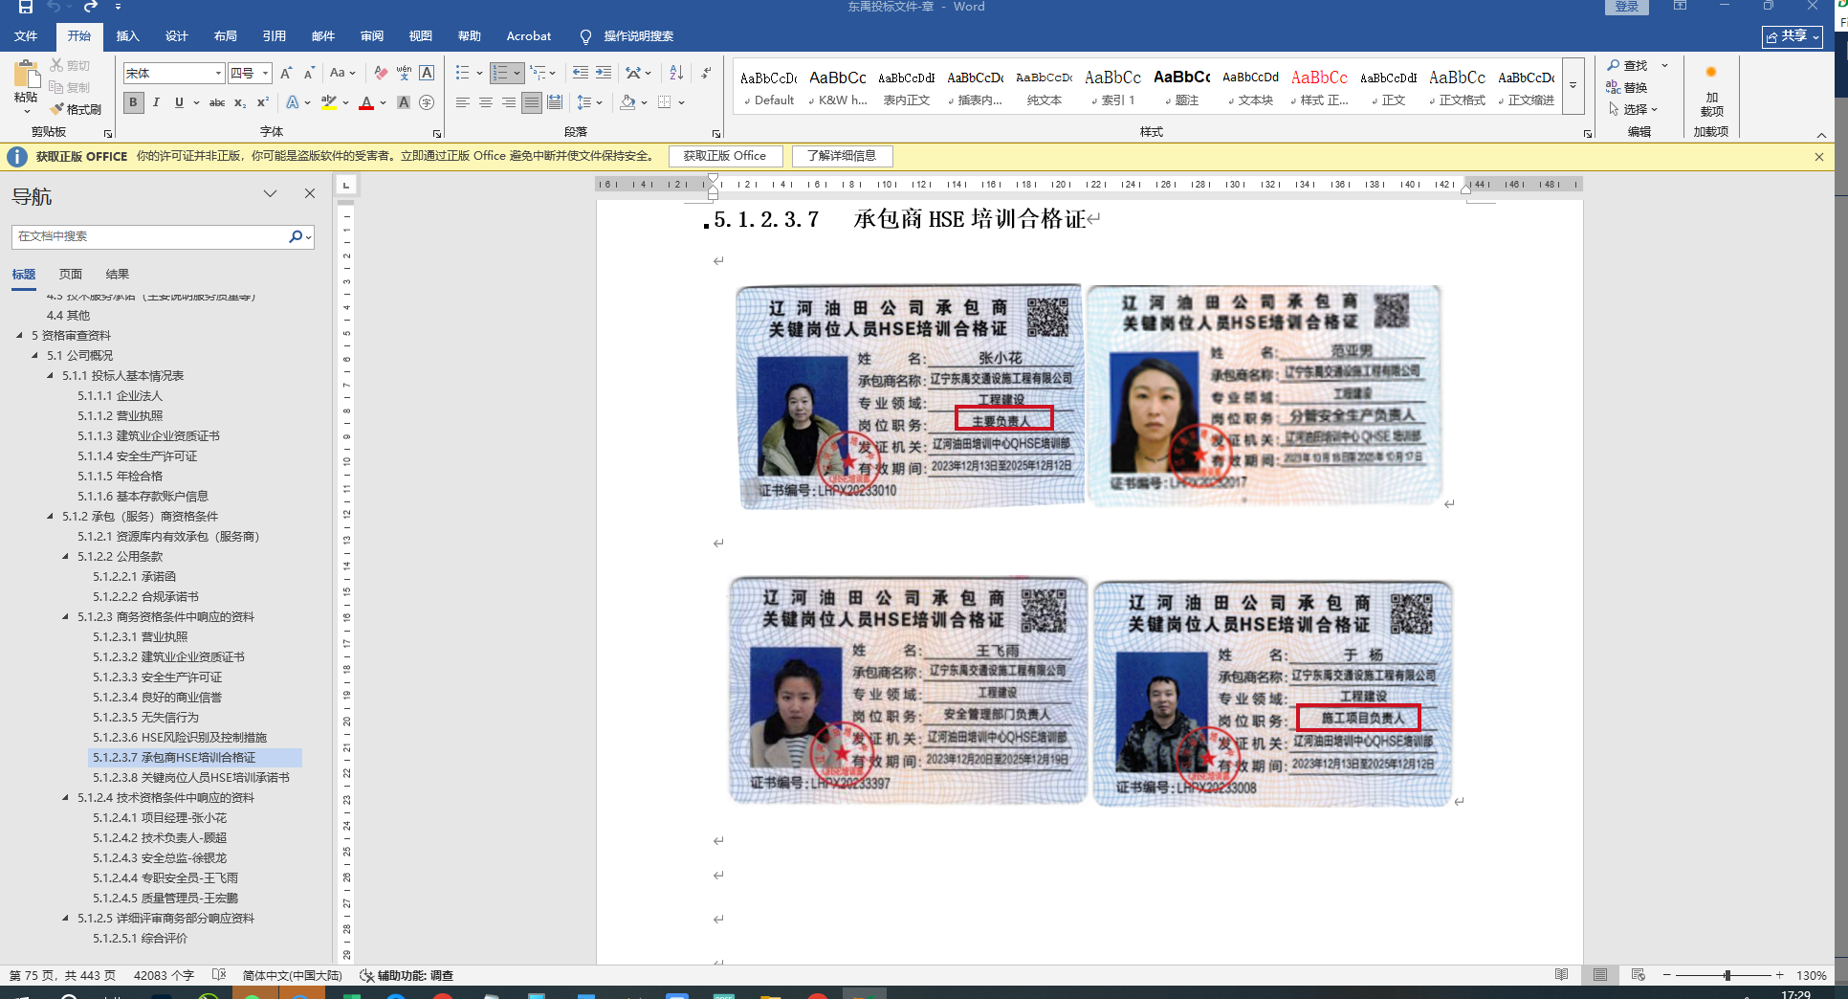Switch to the 页面 tab in the navigation pane
This screenshot has height=999, width=1848.
[71, 275]
